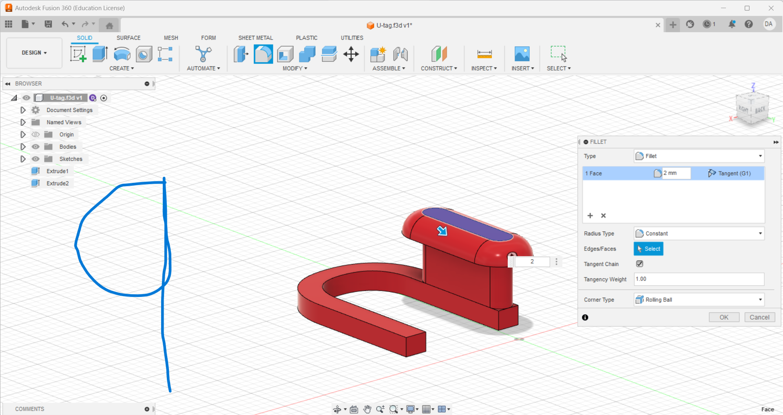Switch to the Surface tab
Screen dimensions: 783x415
click(x=128, y=38)
